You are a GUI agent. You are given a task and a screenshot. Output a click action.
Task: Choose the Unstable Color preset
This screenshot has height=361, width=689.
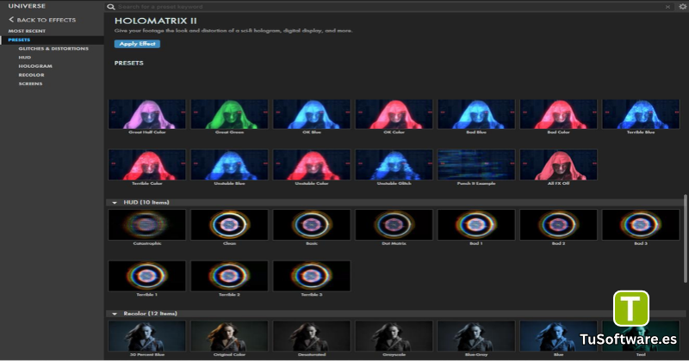pos(312,164)
